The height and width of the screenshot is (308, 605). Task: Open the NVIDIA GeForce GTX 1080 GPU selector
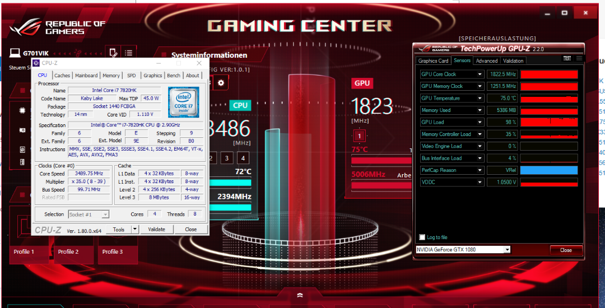coord(463,250)
